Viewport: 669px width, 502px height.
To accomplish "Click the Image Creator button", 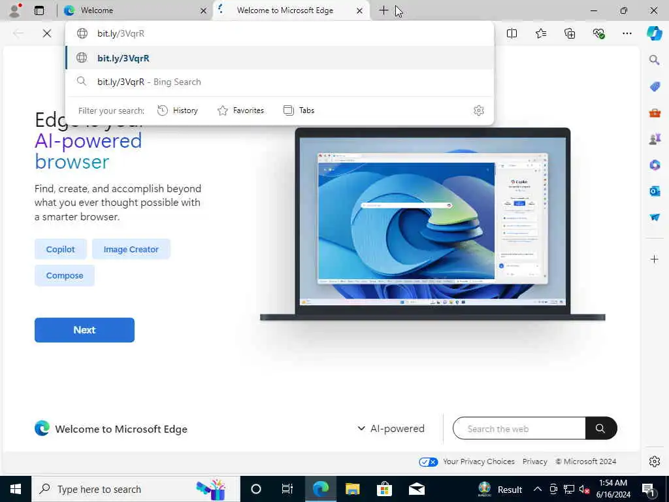I will pos(131,249).
